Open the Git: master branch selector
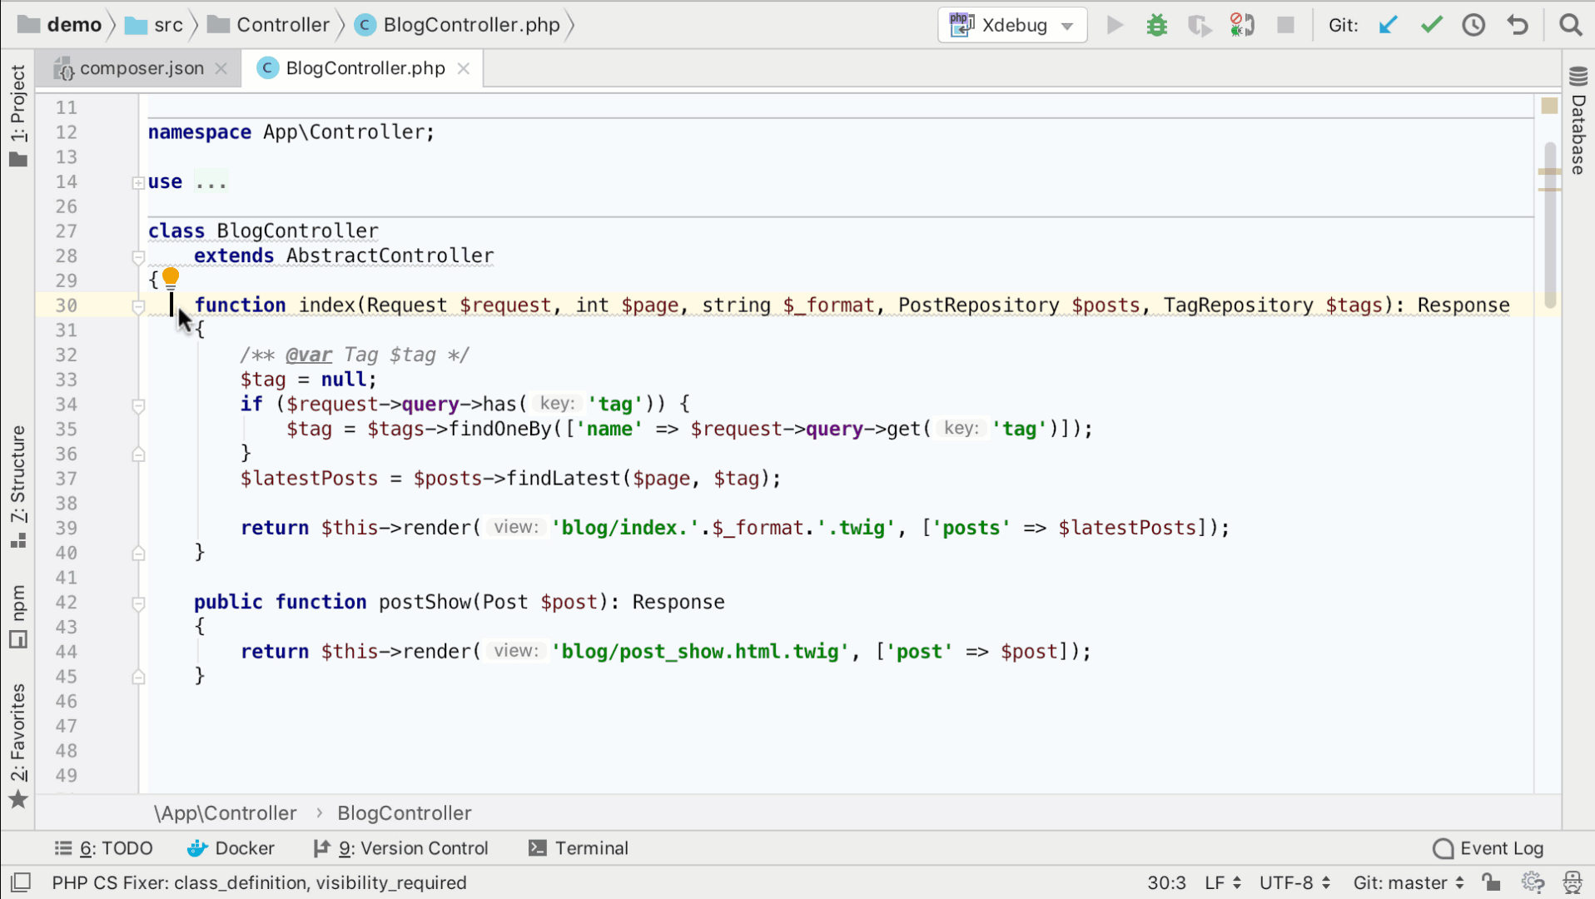 (1407, 882)
